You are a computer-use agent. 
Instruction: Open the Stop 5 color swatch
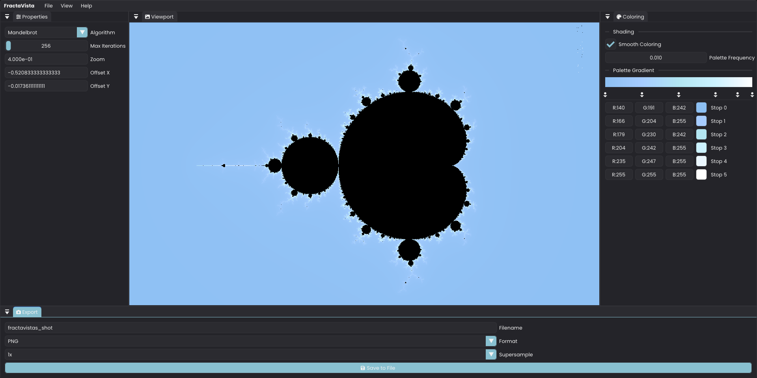pos(701,174)
